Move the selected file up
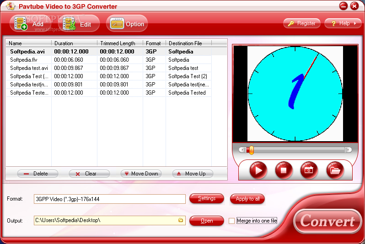 193,174
